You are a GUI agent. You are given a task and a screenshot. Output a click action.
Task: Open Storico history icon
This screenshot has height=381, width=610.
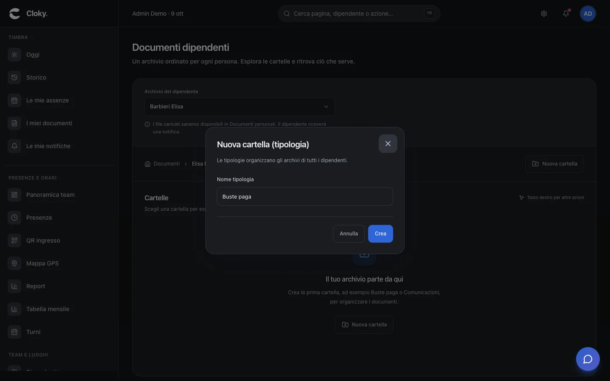click(14, 77)
